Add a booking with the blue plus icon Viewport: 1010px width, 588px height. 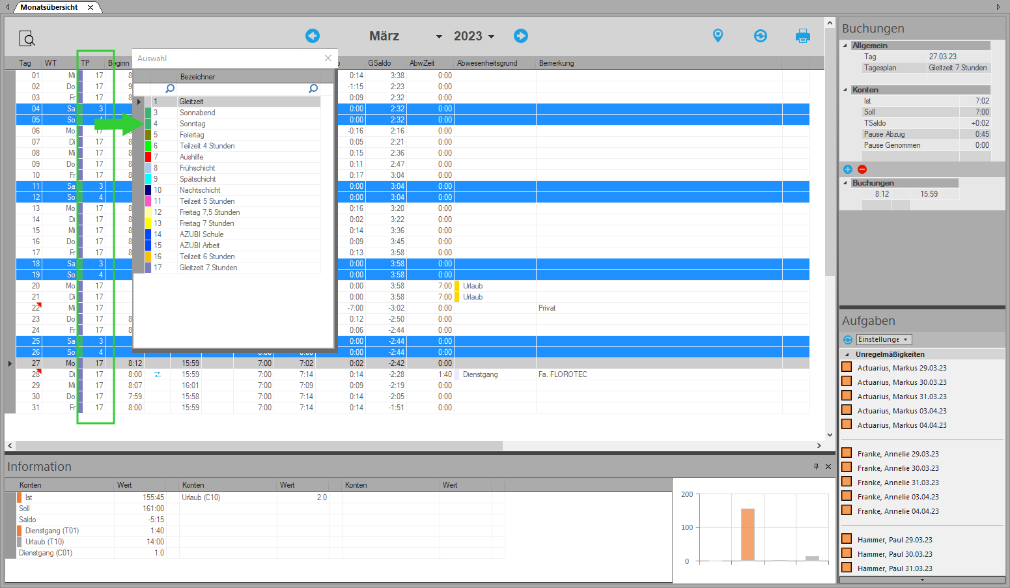pos(847,169)
